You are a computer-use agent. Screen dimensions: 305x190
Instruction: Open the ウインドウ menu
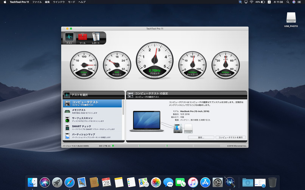(59, 2)
